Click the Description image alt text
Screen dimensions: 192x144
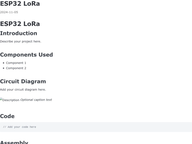[x=11, y=100]
